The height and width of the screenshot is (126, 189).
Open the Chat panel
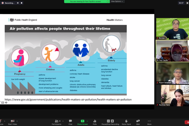(70, 121)
